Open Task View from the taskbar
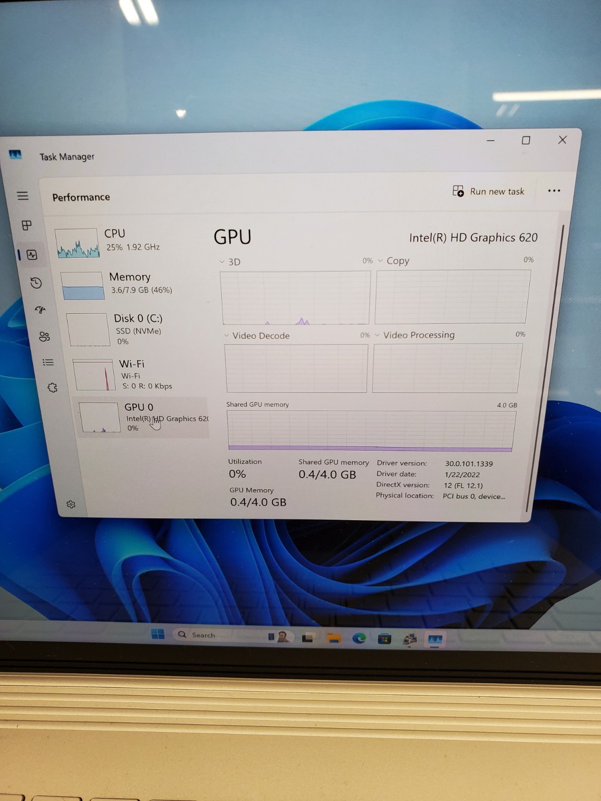This screenshot has height=801, width=601. point(308,637)
